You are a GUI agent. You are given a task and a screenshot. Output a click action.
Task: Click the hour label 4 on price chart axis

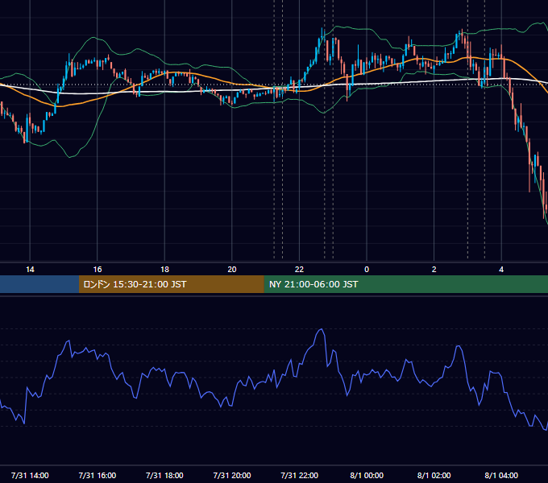[x=501, y=270]
